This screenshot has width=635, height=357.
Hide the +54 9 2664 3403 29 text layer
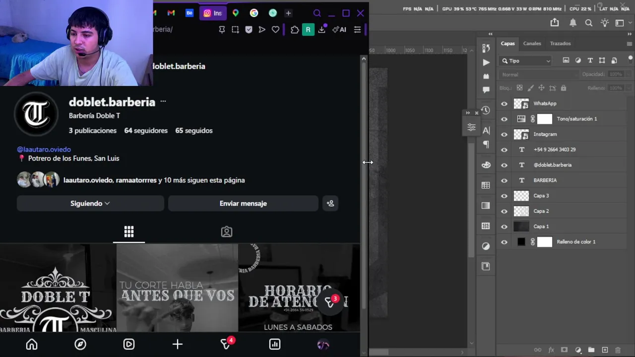pyautogui.click(x=505, y=150)
